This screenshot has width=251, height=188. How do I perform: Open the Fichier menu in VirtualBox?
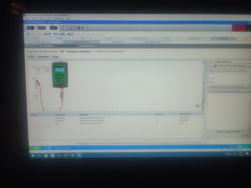tap(27, 18)
